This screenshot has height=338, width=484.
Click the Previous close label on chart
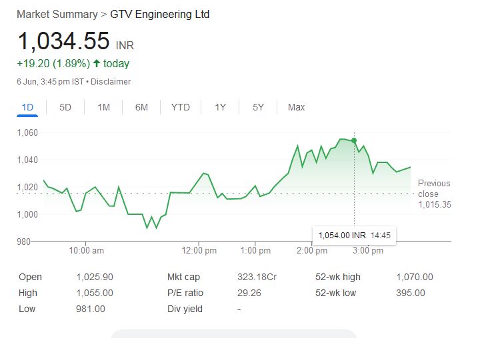click(434, 188)
